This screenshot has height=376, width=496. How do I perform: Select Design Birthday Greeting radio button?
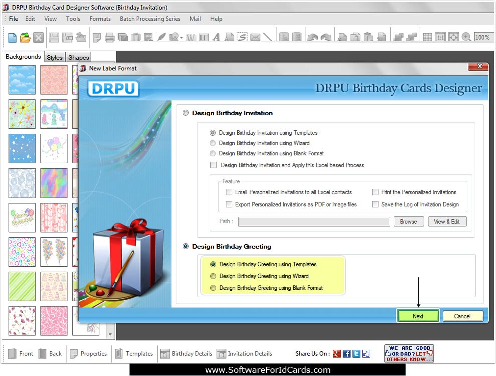pos(186,246)
